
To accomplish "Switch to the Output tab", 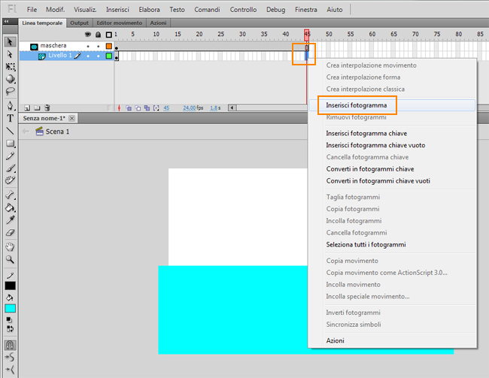I will 79,23.
